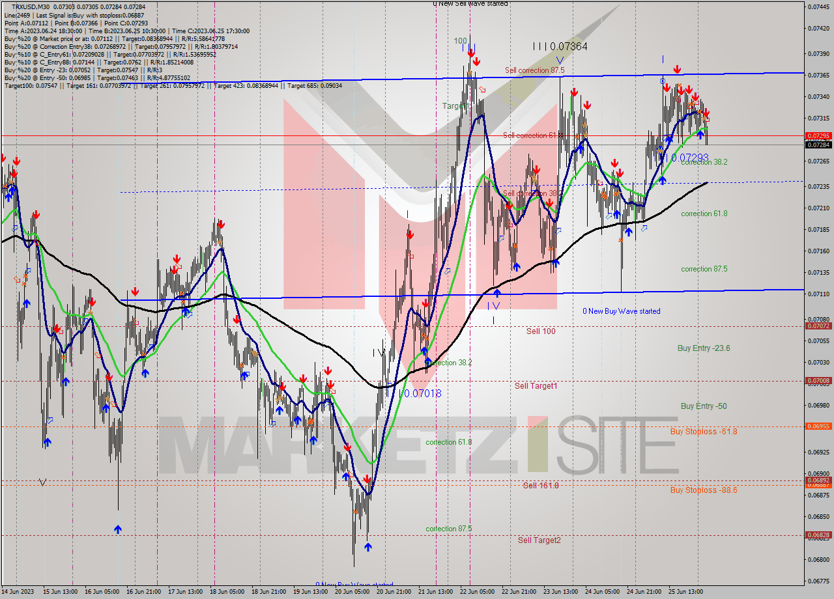This screenshot has width=834, height=599.
Task: Click the 'Buy Entry -50' label
Action: click(704, 406)
